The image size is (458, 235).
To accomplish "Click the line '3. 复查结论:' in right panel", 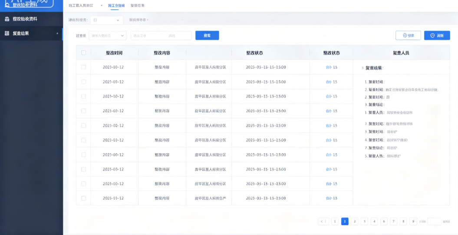I will pos(375,104).
